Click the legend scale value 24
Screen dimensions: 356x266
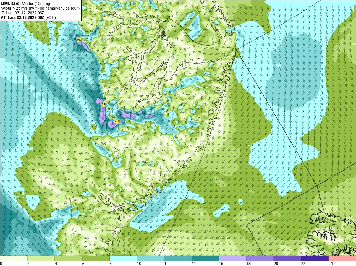coord(331,264)
